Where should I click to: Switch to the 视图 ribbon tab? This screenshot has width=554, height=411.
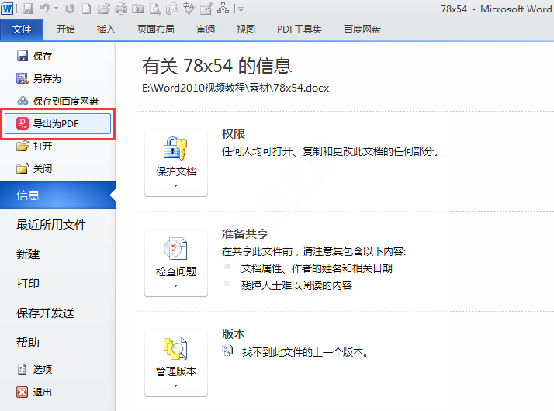point(245,29)
